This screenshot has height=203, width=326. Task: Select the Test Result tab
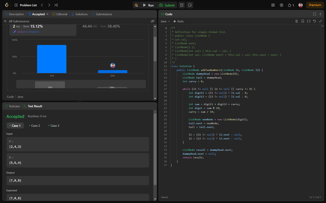pos(33,106)
